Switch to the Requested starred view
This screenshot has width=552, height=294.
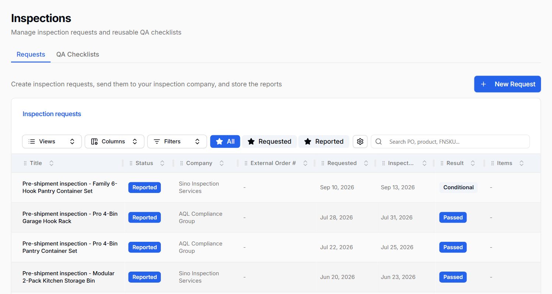(x=269, y=141)
